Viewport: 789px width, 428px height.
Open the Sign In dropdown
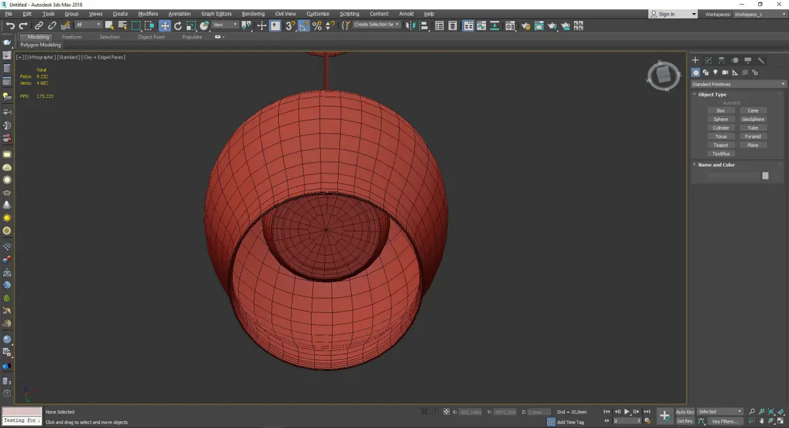(673, 14)
